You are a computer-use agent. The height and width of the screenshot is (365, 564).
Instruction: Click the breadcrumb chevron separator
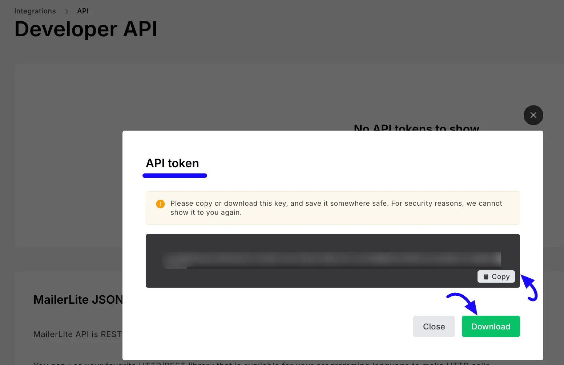pos(67,11)
